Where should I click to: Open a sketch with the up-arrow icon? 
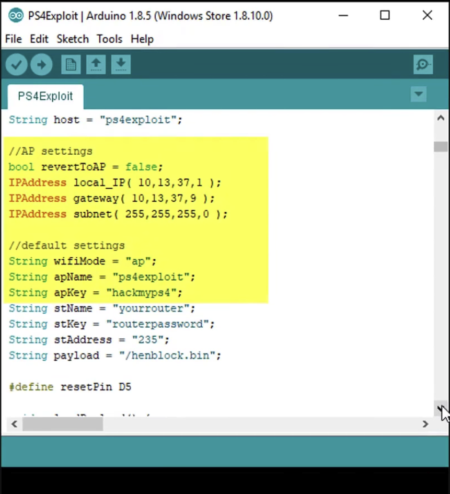(x=96, y=65)
